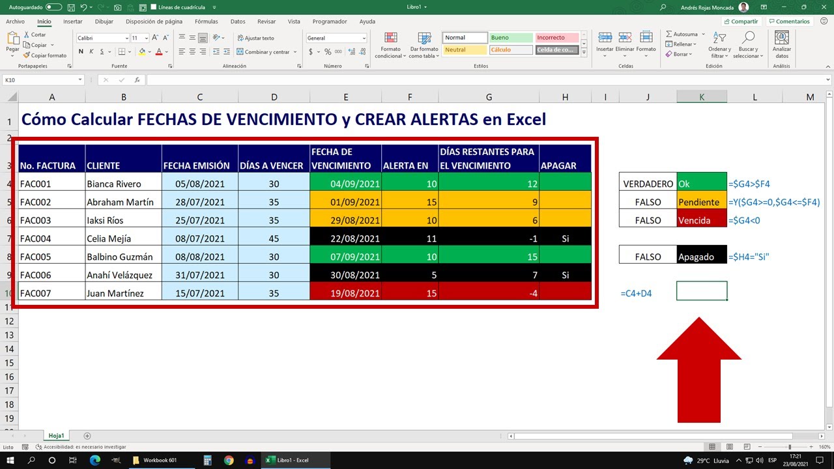Open the General number format dropdown

click(x=364, y=38)
